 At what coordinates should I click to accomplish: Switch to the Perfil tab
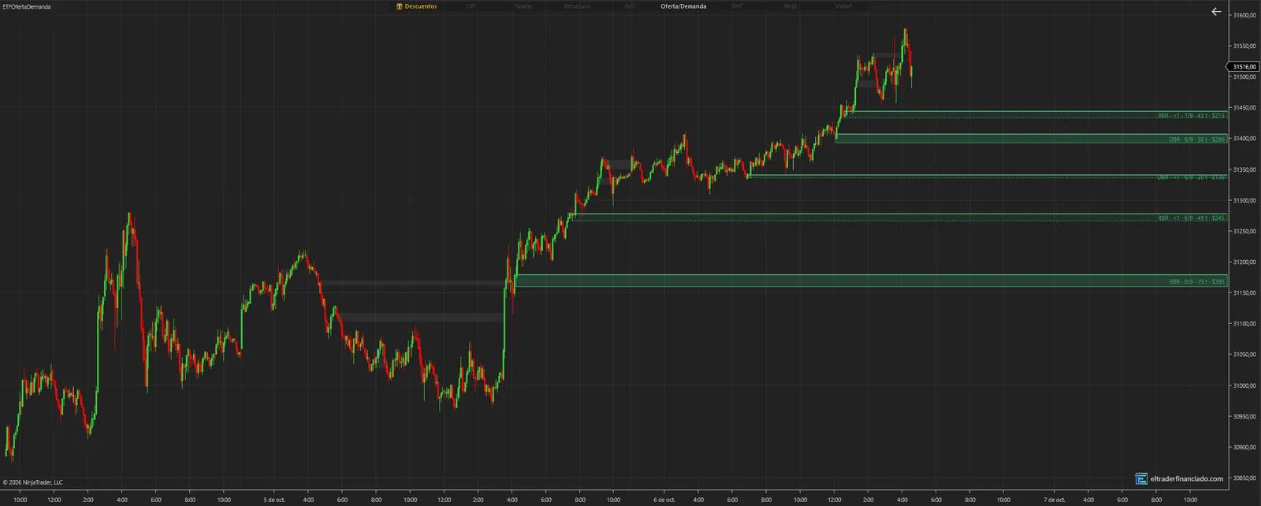coord(790,6)
